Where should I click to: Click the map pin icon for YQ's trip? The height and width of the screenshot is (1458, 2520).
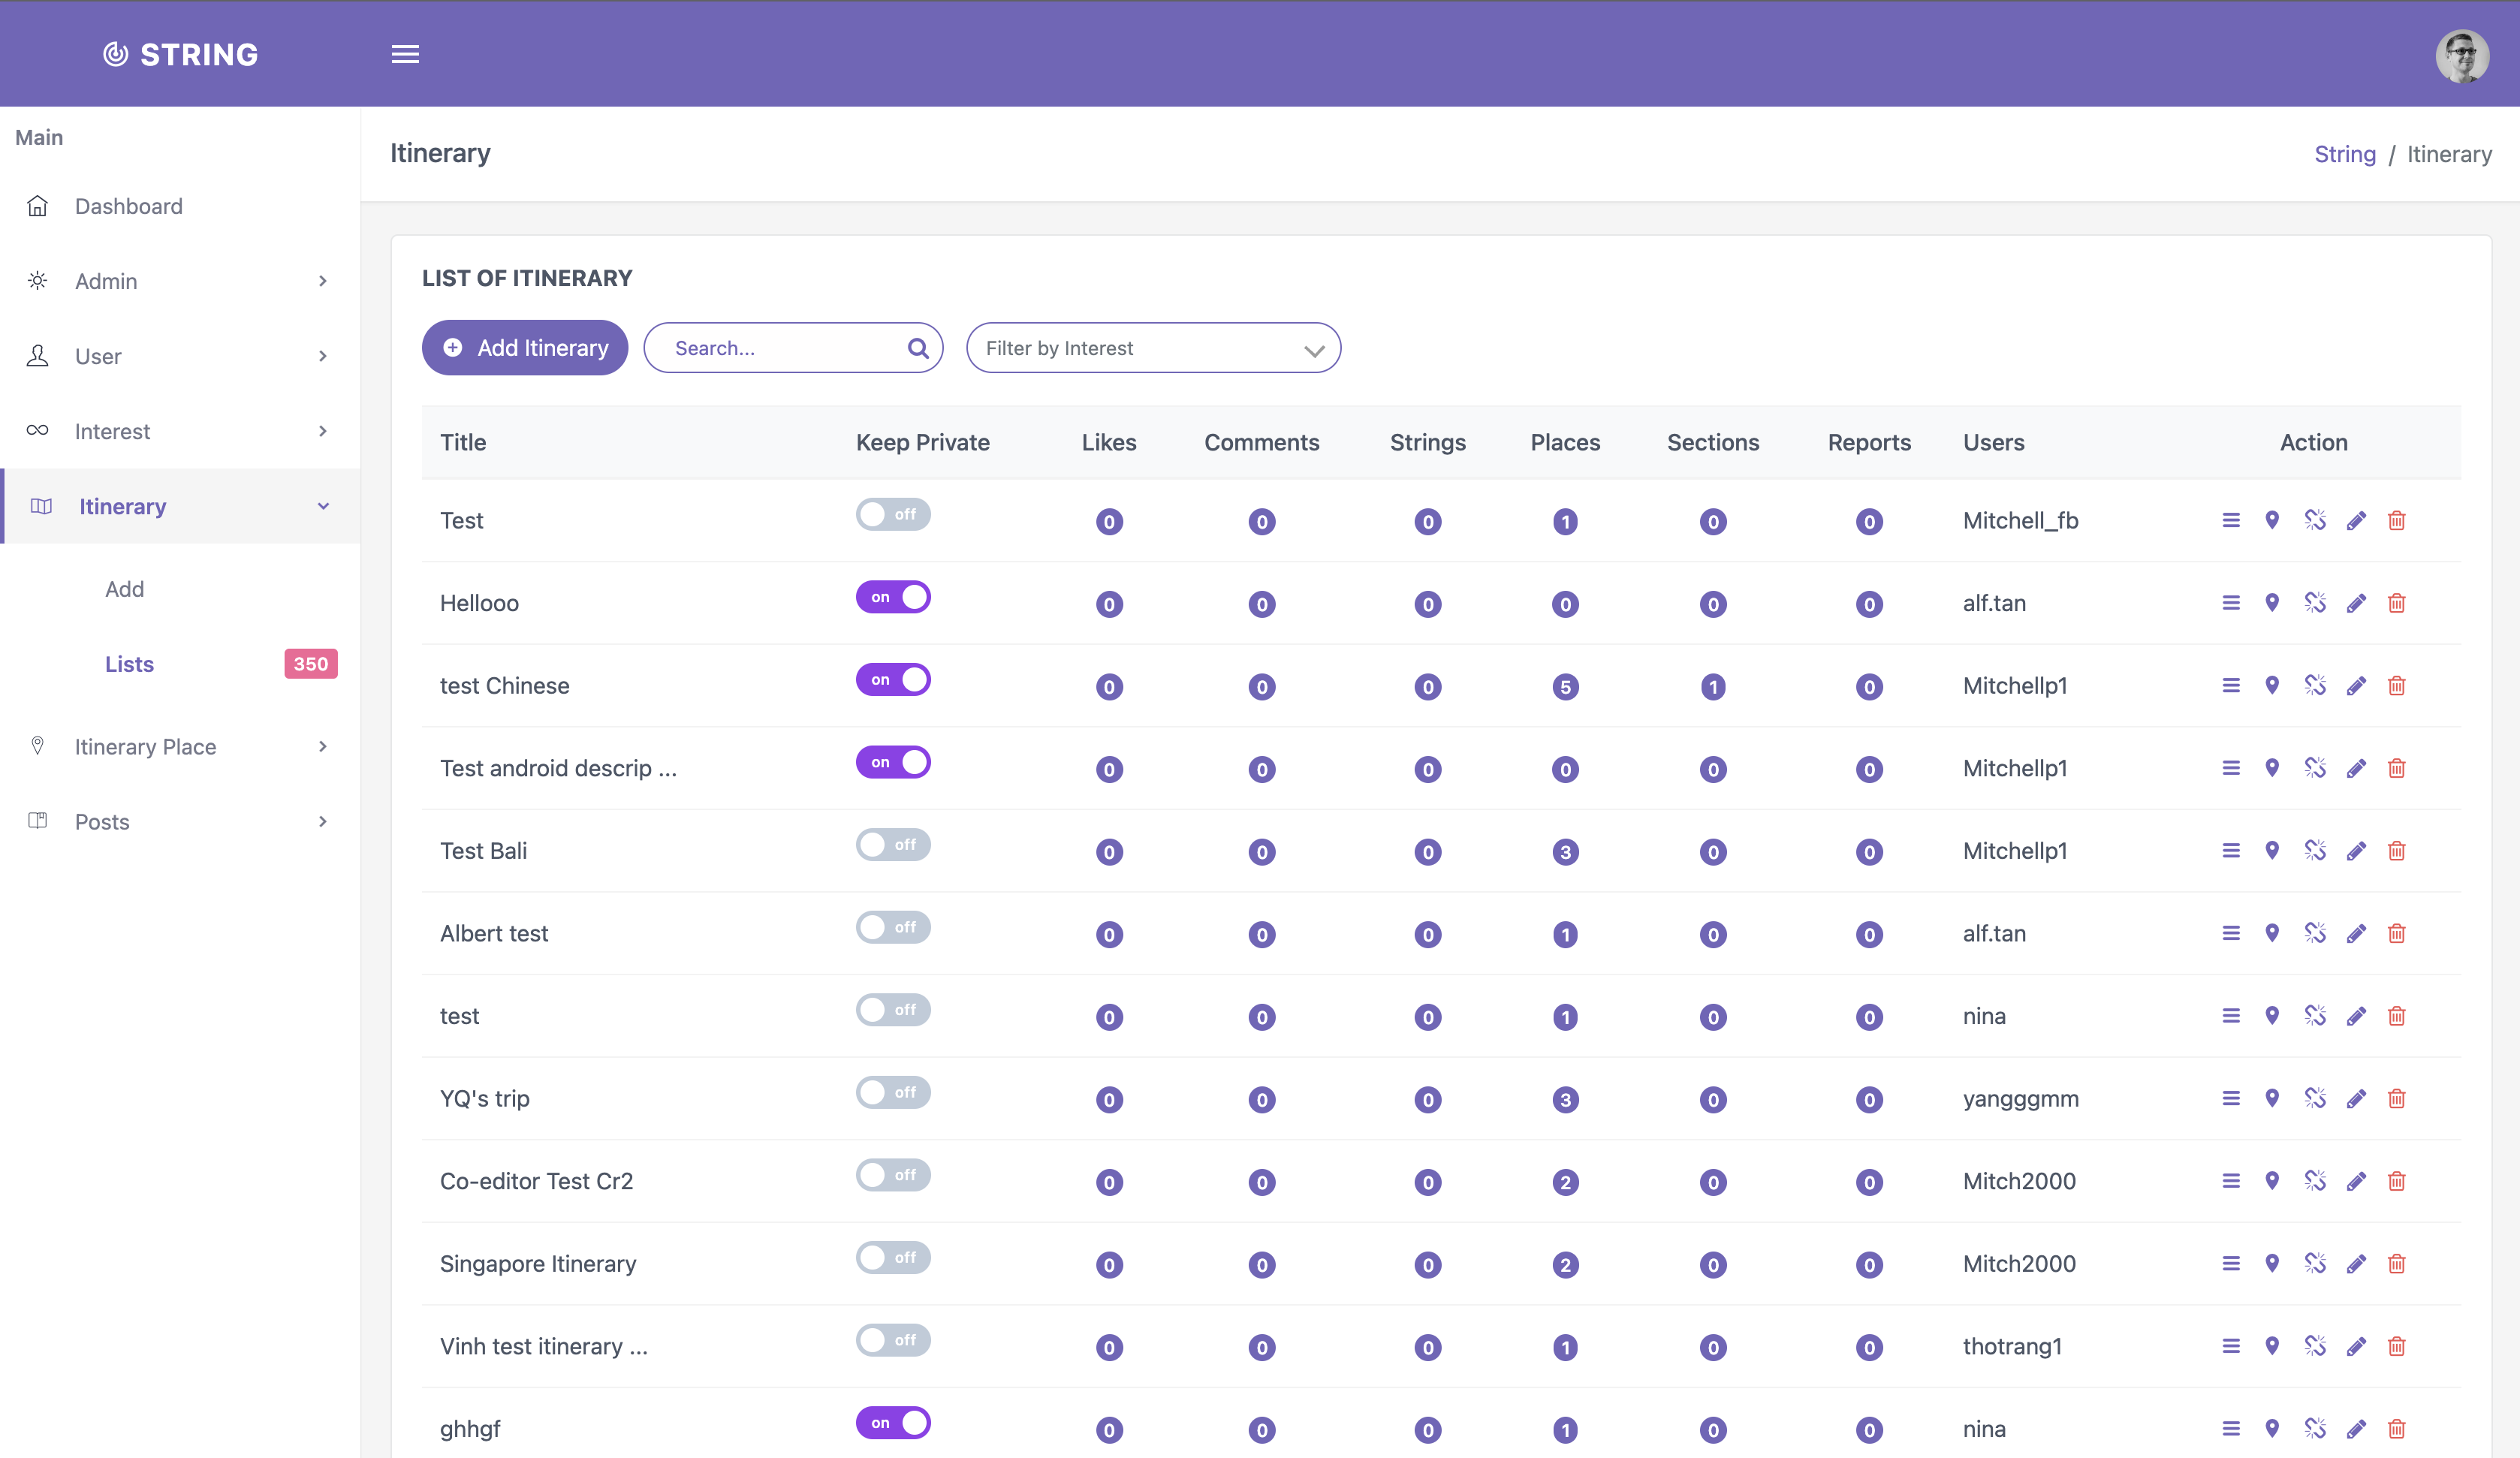[2272, 1098]
